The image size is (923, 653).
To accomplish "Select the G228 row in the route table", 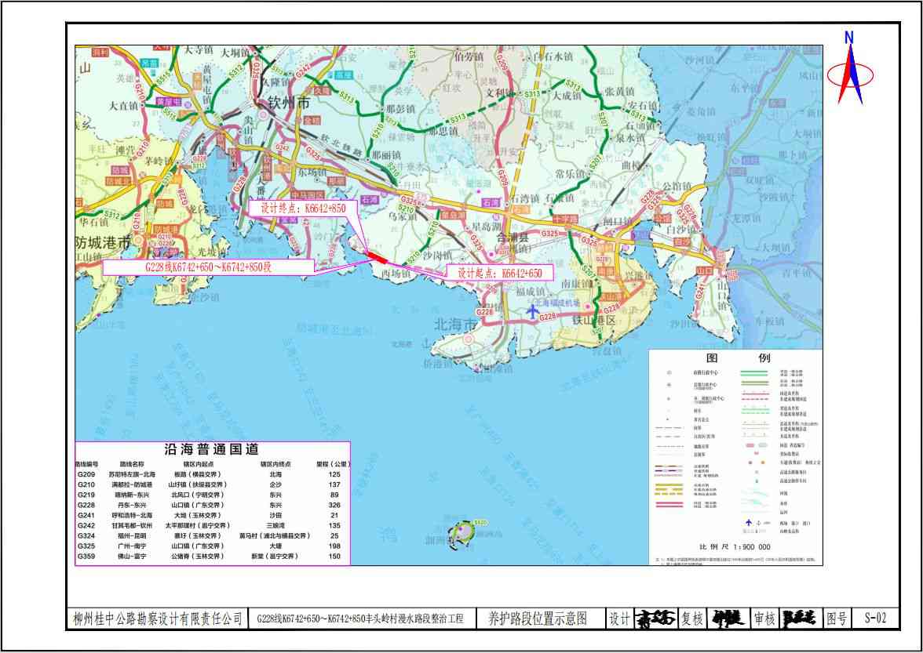I will 211,506.
